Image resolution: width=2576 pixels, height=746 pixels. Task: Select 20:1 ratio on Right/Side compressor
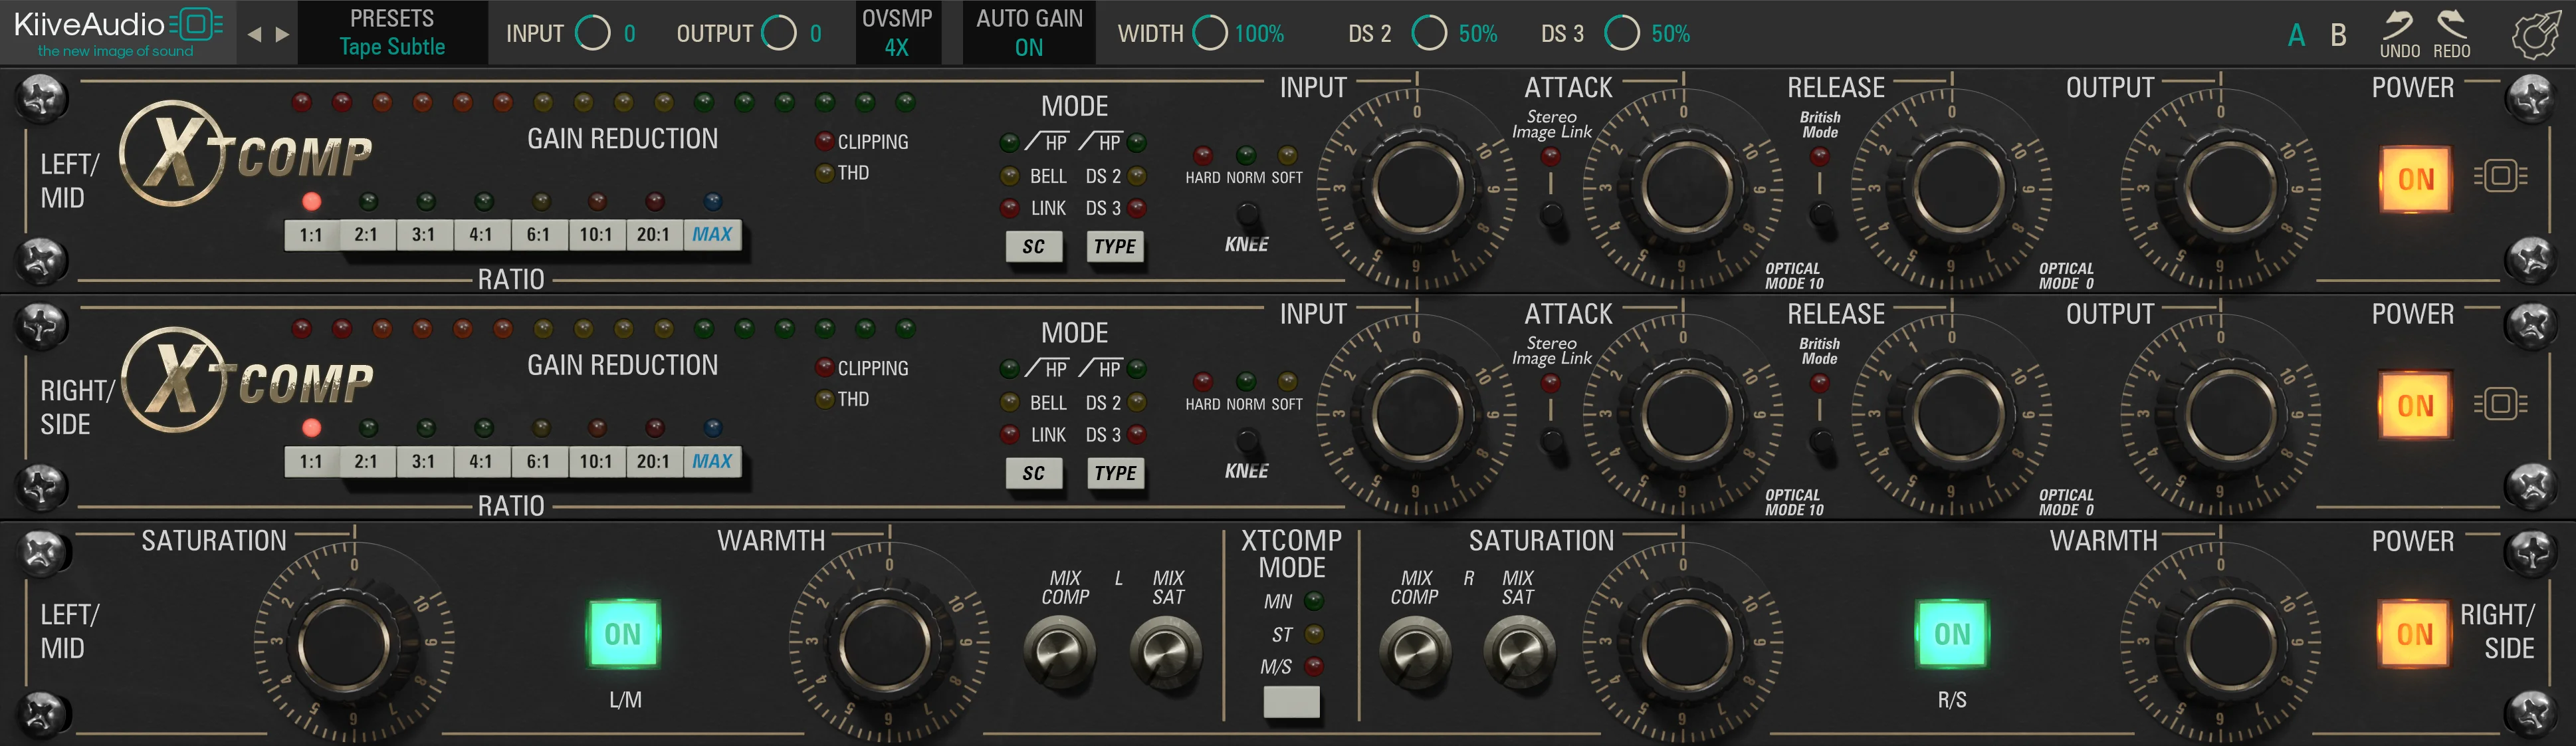(x=653, y=462)
